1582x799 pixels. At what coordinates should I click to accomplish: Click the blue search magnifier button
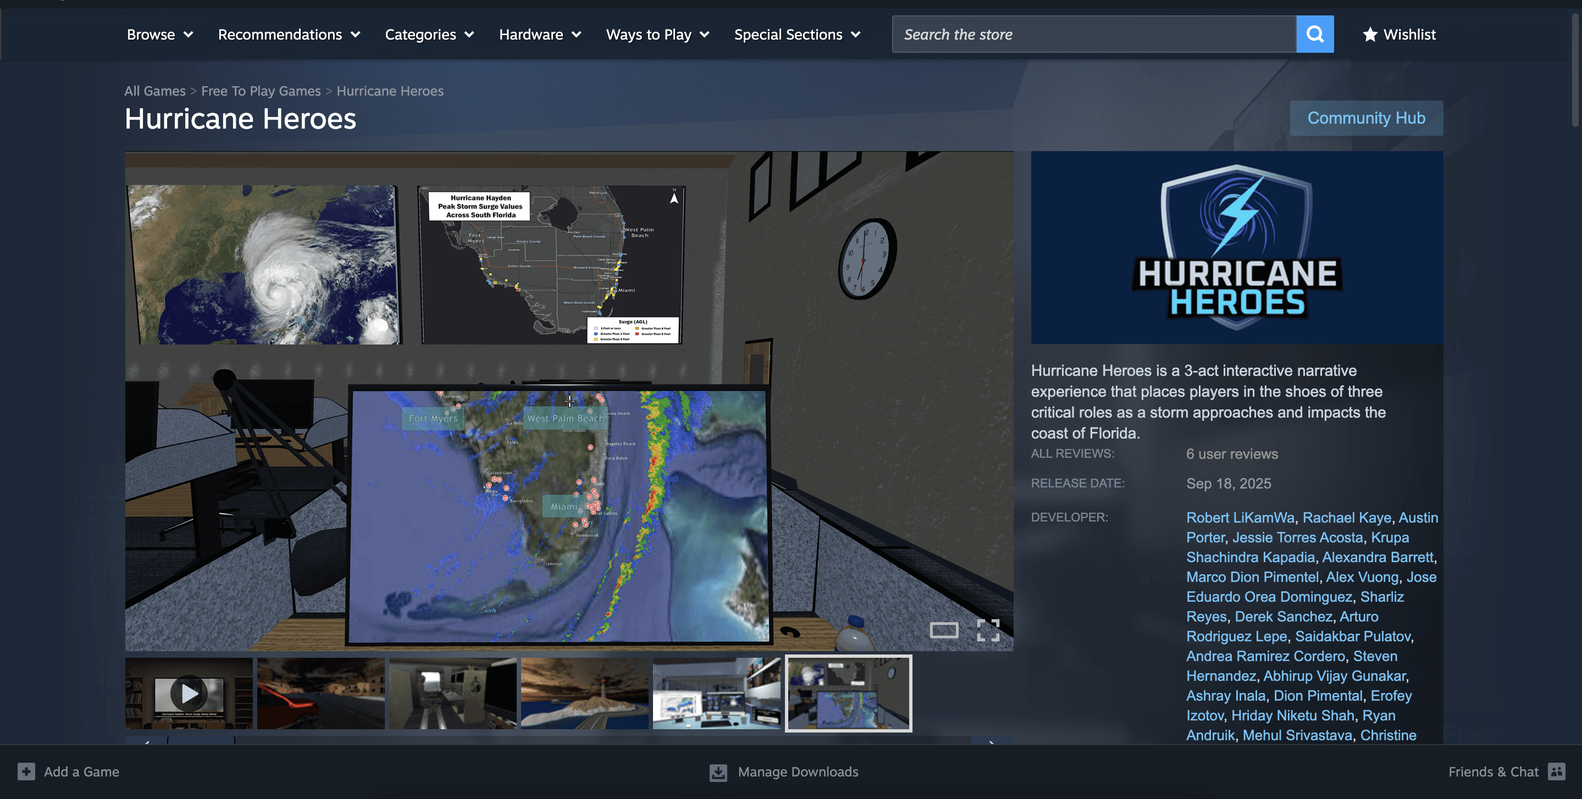[x=1314, y=35]
